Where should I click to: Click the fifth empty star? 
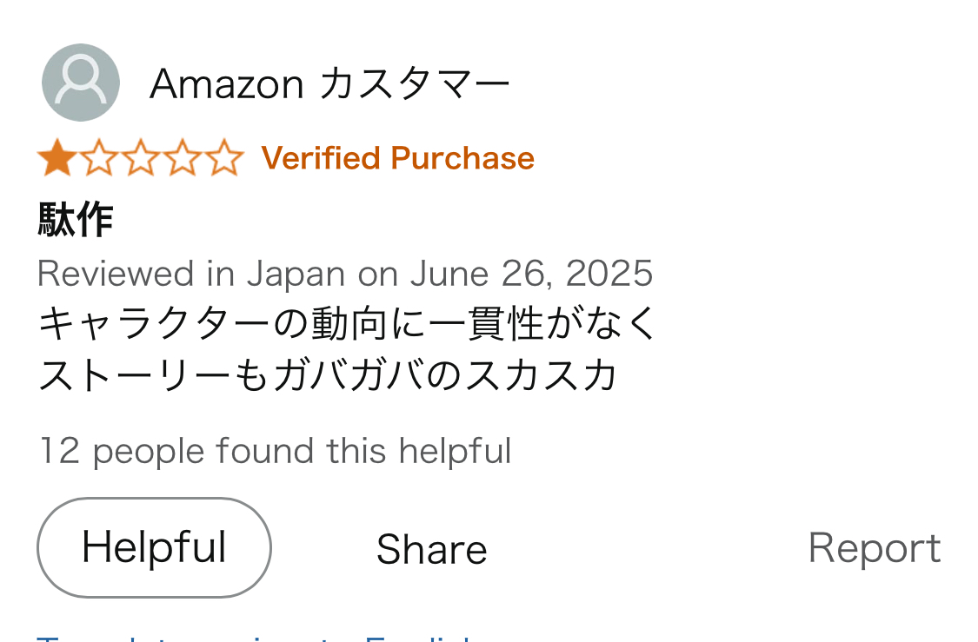[x=224, y=158]
